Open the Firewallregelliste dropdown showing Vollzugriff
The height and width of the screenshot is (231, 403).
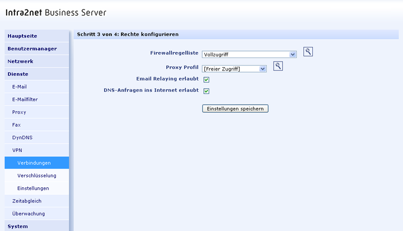pos(249,54)
